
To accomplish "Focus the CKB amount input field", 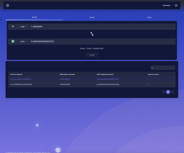I will coord(102,27).
